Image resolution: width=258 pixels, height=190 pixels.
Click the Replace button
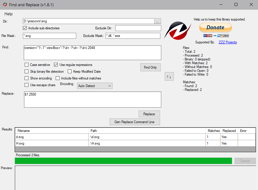tap(149, 114)
